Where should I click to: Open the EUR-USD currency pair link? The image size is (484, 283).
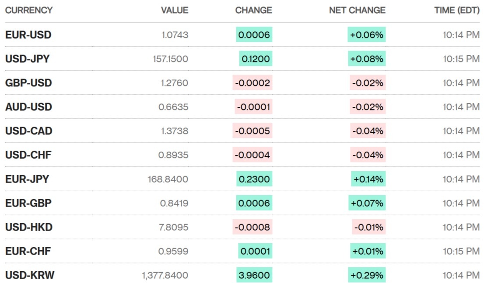tap(28, 35)
